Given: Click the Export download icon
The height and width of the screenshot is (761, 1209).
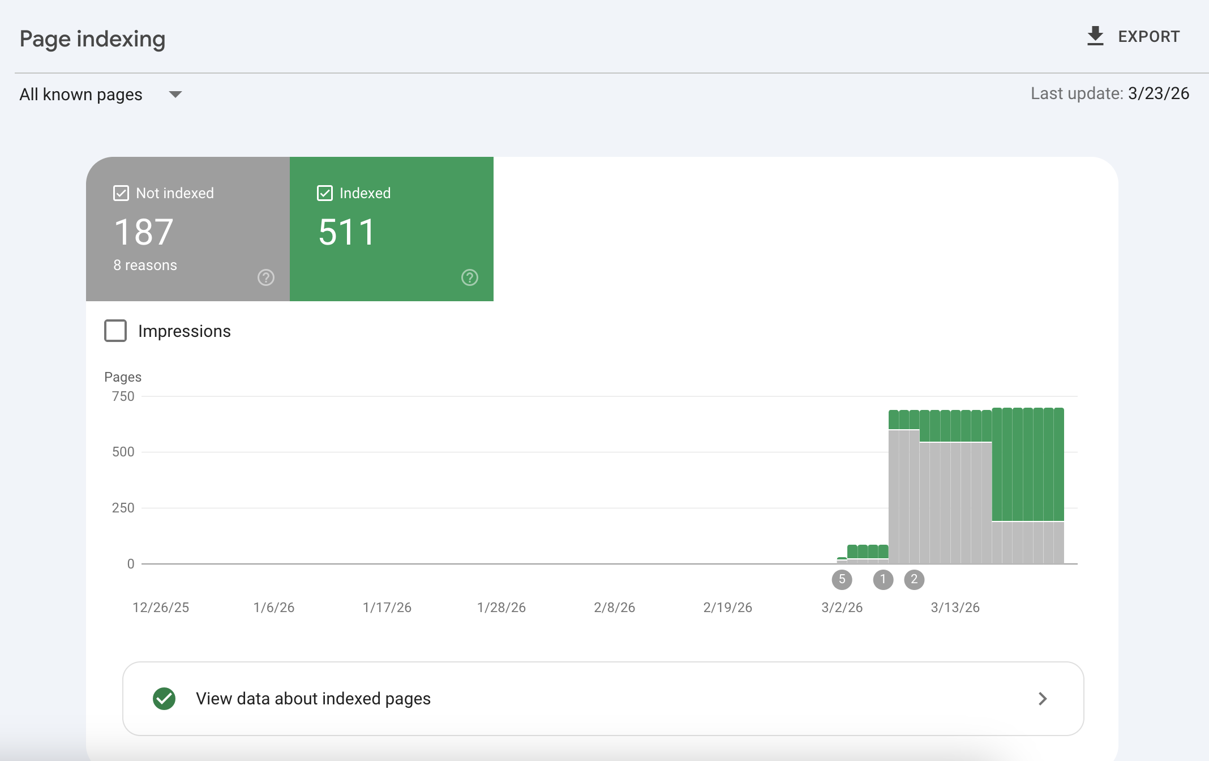Looking at the screenshot, I should [1095, 35].
